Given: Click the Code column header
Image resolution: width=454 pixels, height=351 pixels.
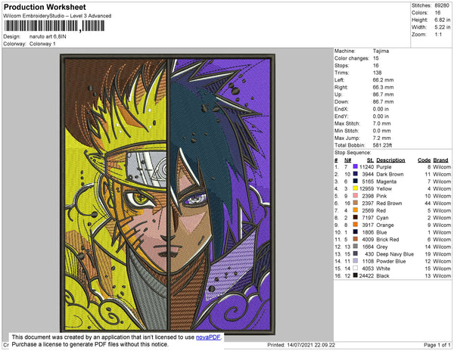Looking at the screenshot, I should (x=424, y=160).
